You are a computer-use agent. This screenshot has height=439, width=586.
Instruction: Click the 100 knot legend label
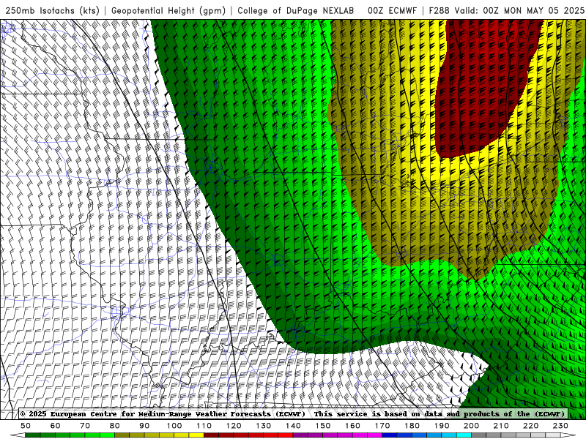pyautogui.click(x=174, y=426)
